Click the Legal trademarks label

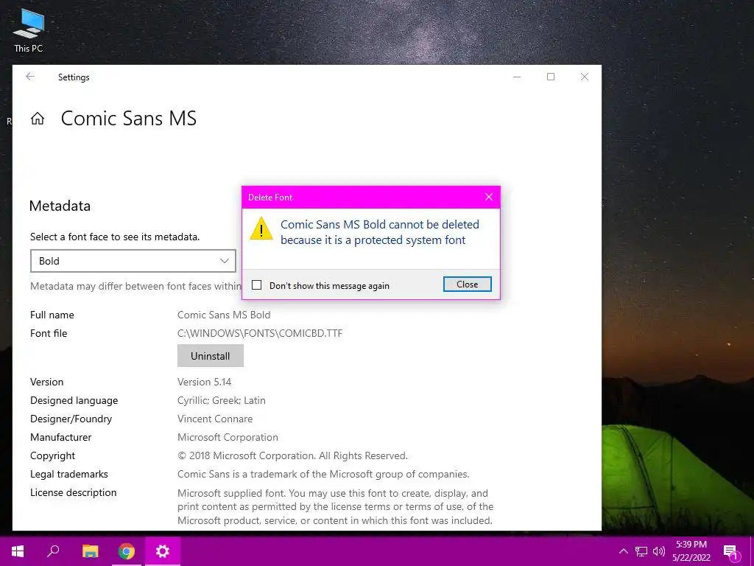click(x=68, y=474)
